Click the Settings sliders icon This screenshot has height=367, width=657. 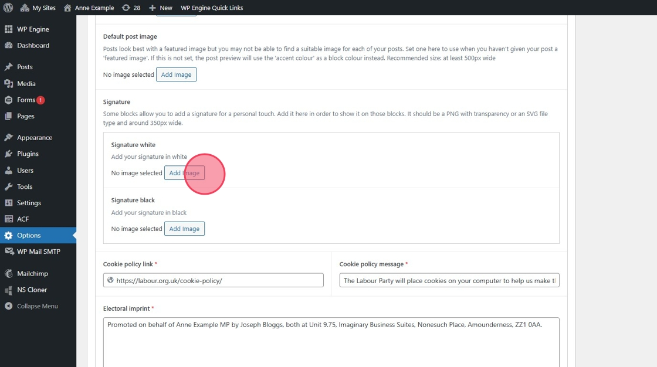8,203
